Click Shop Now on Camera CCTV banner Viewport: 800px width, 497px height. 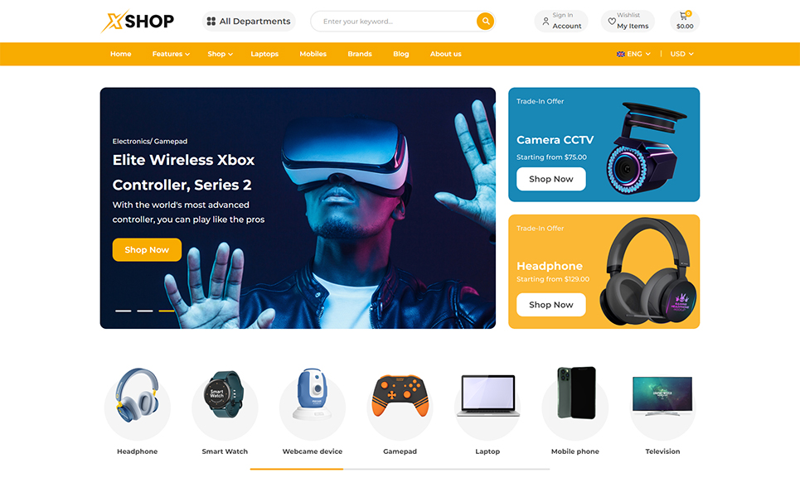coord(551,179)
